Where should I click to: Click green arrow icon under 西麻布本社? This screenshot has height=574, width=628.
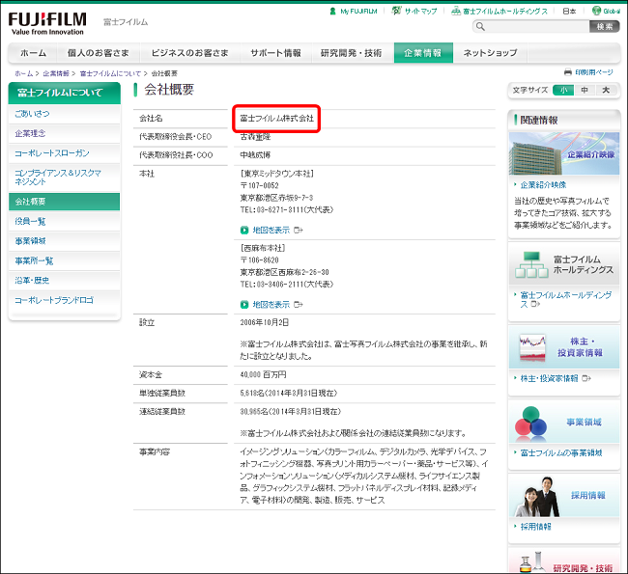pos(244,305)
